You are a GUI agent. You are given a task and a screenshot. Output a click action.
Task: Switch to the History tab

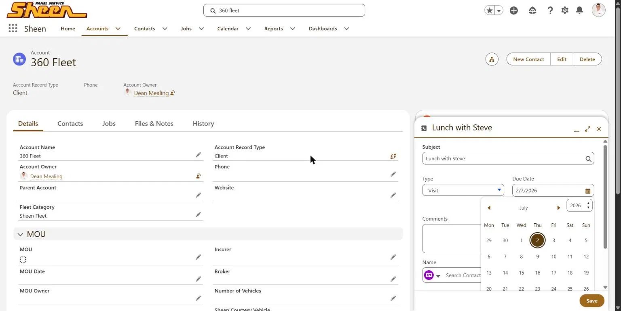[x=203, y=124]
